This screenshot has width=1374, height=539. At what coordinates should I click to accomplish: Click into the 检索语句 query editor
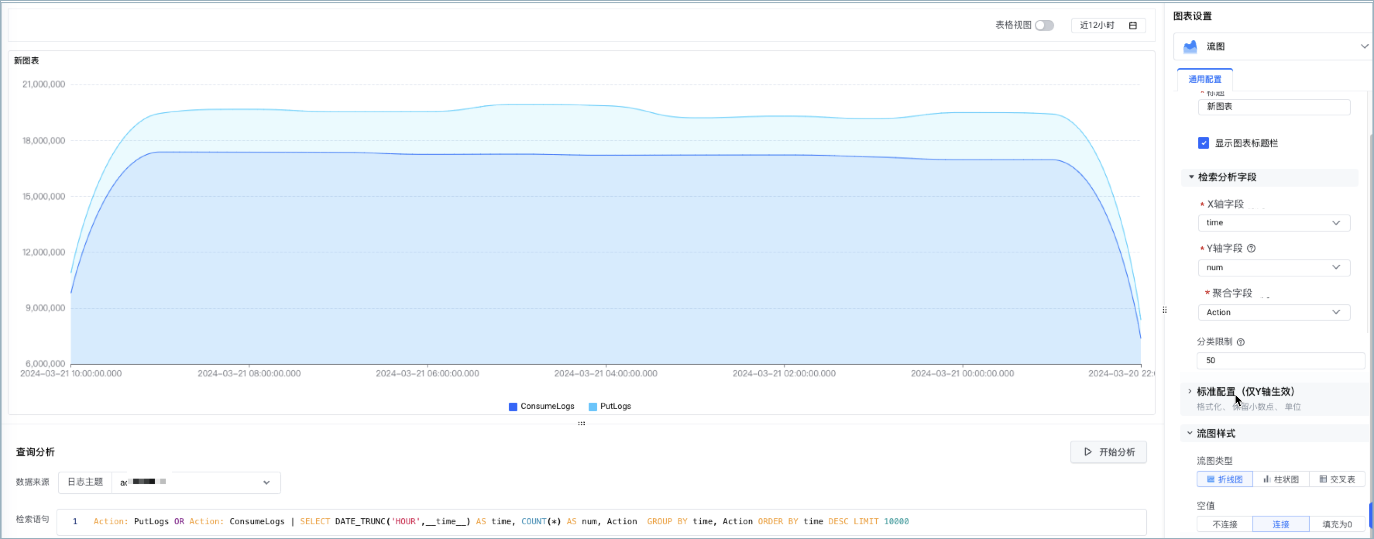602,522
